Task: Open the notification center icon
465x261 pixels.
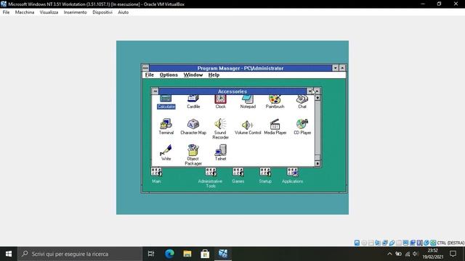Action: click(x=453, y=254)
